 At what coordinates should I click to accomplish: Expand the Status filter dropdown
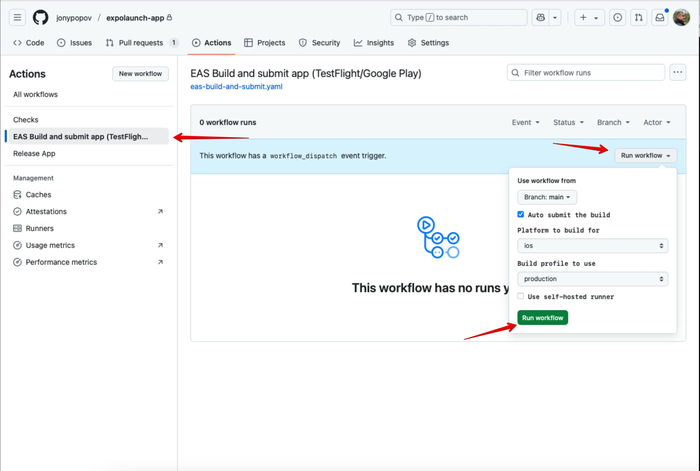pos(568,122)
